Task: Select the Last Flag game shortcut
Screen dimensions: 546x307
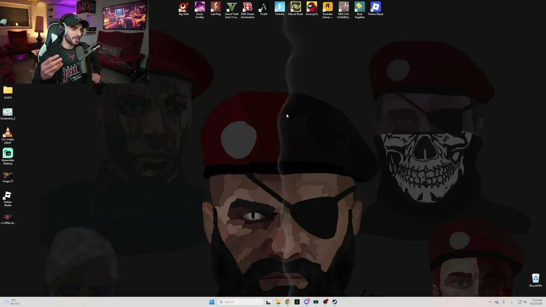Action: click(x=216, y=9)
